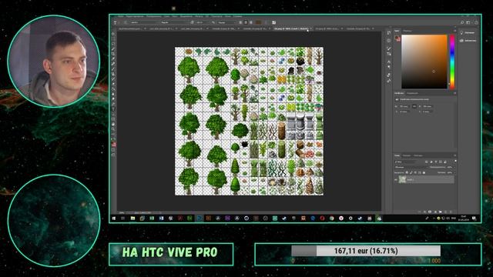Click the Слой 1 layer name
The height and width of the screenshot is (277, 493).
(411, 179)
